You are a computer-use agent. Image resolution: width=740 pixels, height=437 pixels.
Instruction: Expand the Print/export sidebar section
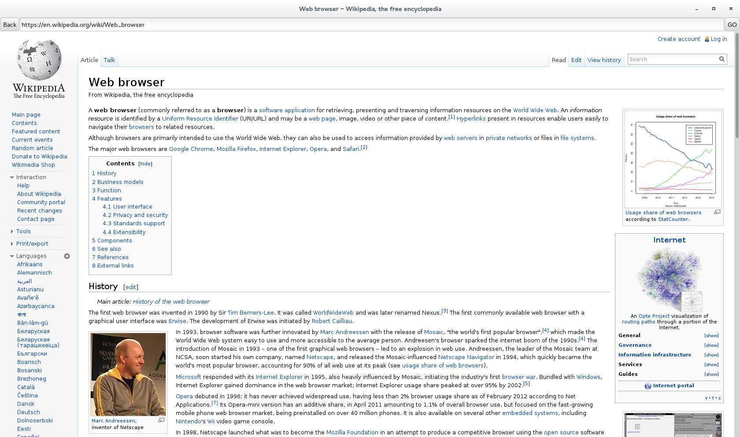(12, 244)
